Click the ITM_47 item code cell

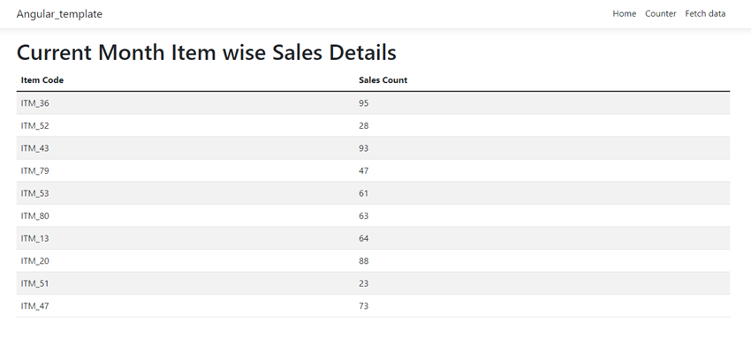[x=35, y=305]
